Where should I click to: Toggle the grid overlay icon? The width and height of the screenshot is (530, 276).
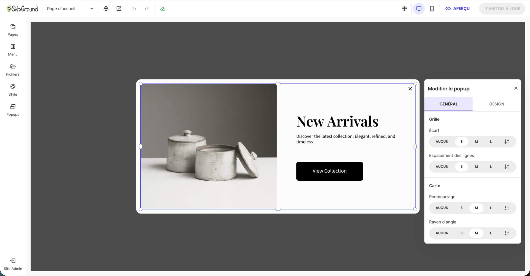tap(404, 9)
